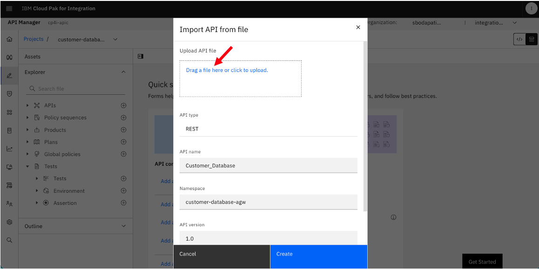Collapse the side panel toggle icon
539x269 pixels.
pos(140,56)
